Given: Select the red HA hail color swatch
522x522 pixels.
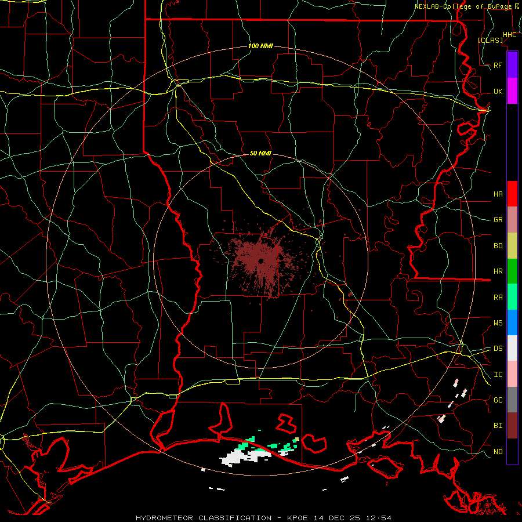Looking at the screenshot, I should click(x=512, y=194).
